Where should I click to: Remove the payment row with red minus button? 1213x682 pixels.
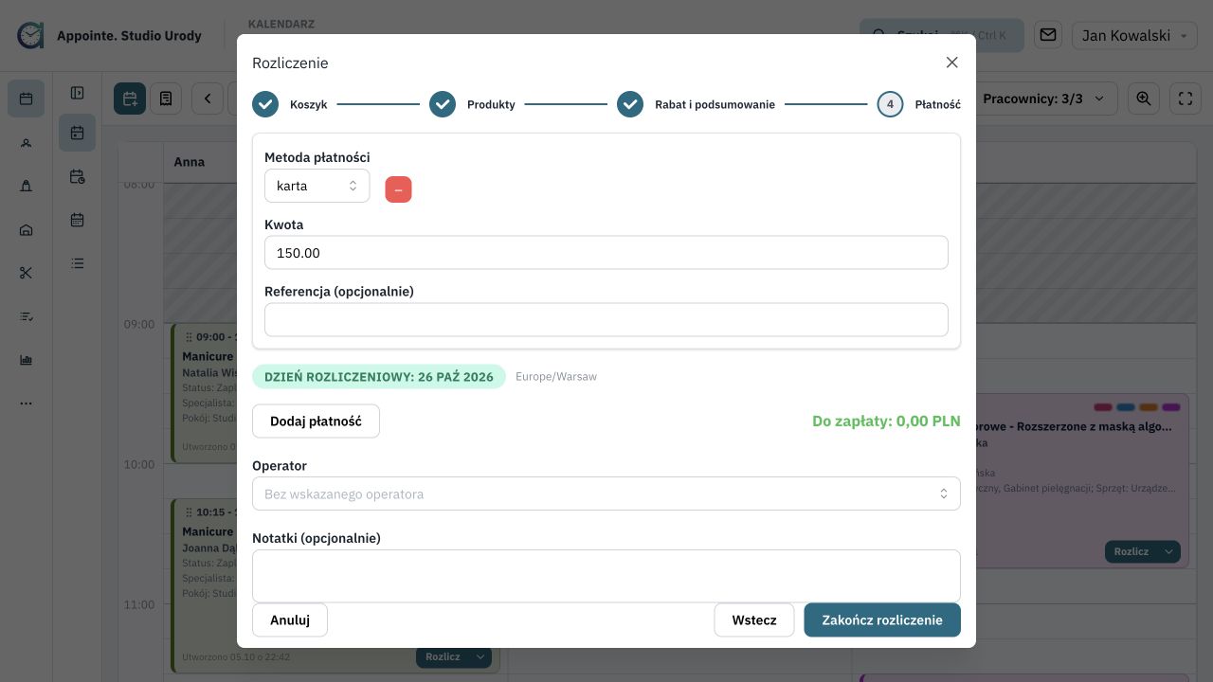pos(398,188)
